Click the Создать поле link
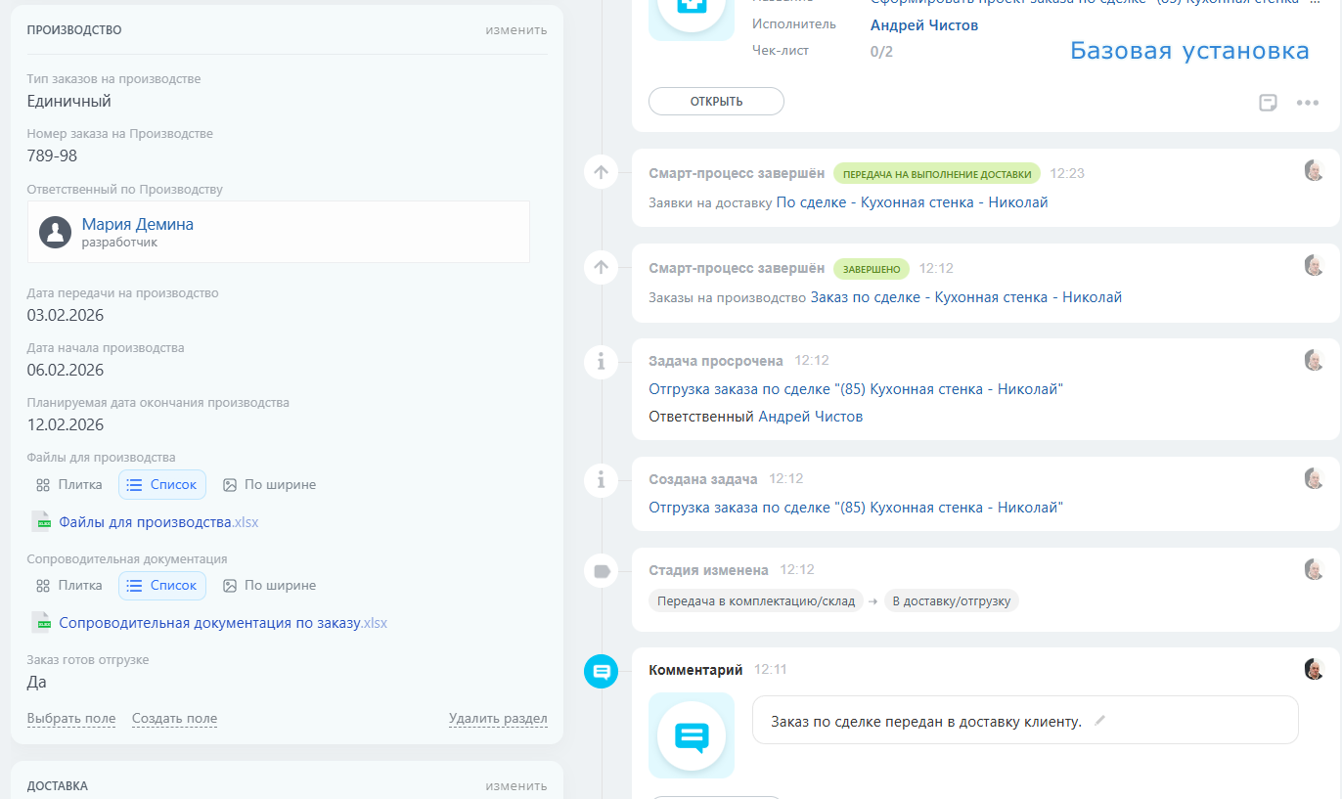This screenshot has width=1342, height=799. (174, 719)
